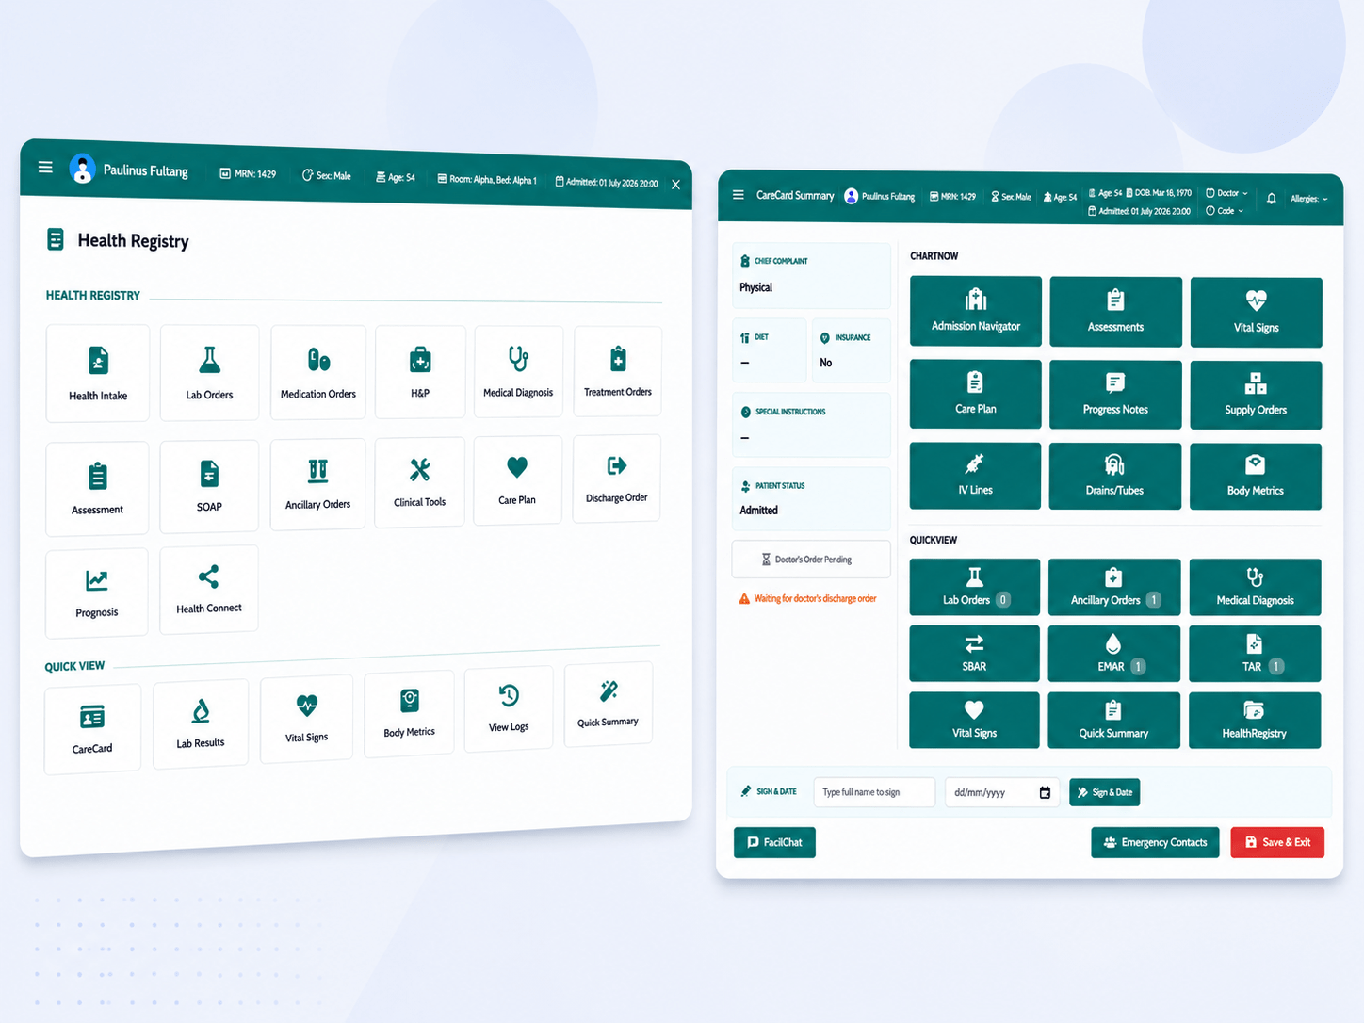Click 'Waiting for doctor's discharge order' warning
This screenshot has height=1023, width=1364.
point(807,598)
